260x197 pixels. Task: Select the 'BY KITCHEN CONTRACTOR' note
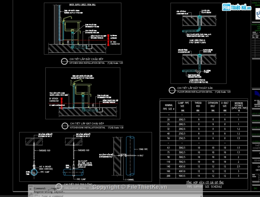[x=54, y=100]
